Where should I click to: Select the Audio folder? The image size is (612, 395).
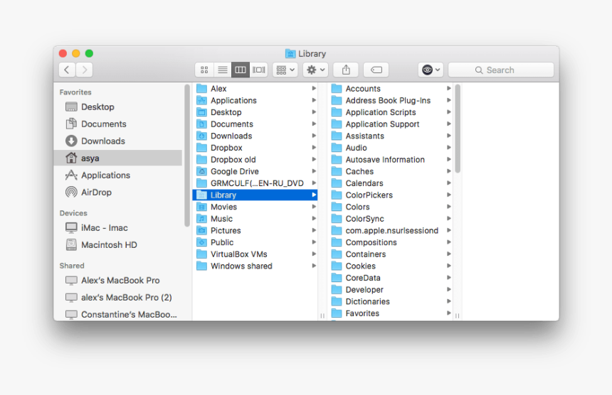click(390, 148)
